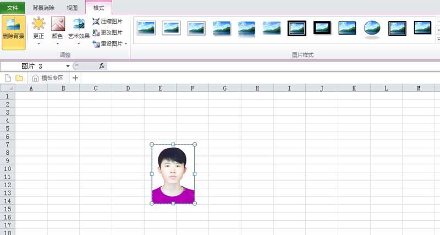Screen dimensions: 440x235
Task: Expand the 重设图片 dropdown arrow
Action: click(x=126, y=44)
